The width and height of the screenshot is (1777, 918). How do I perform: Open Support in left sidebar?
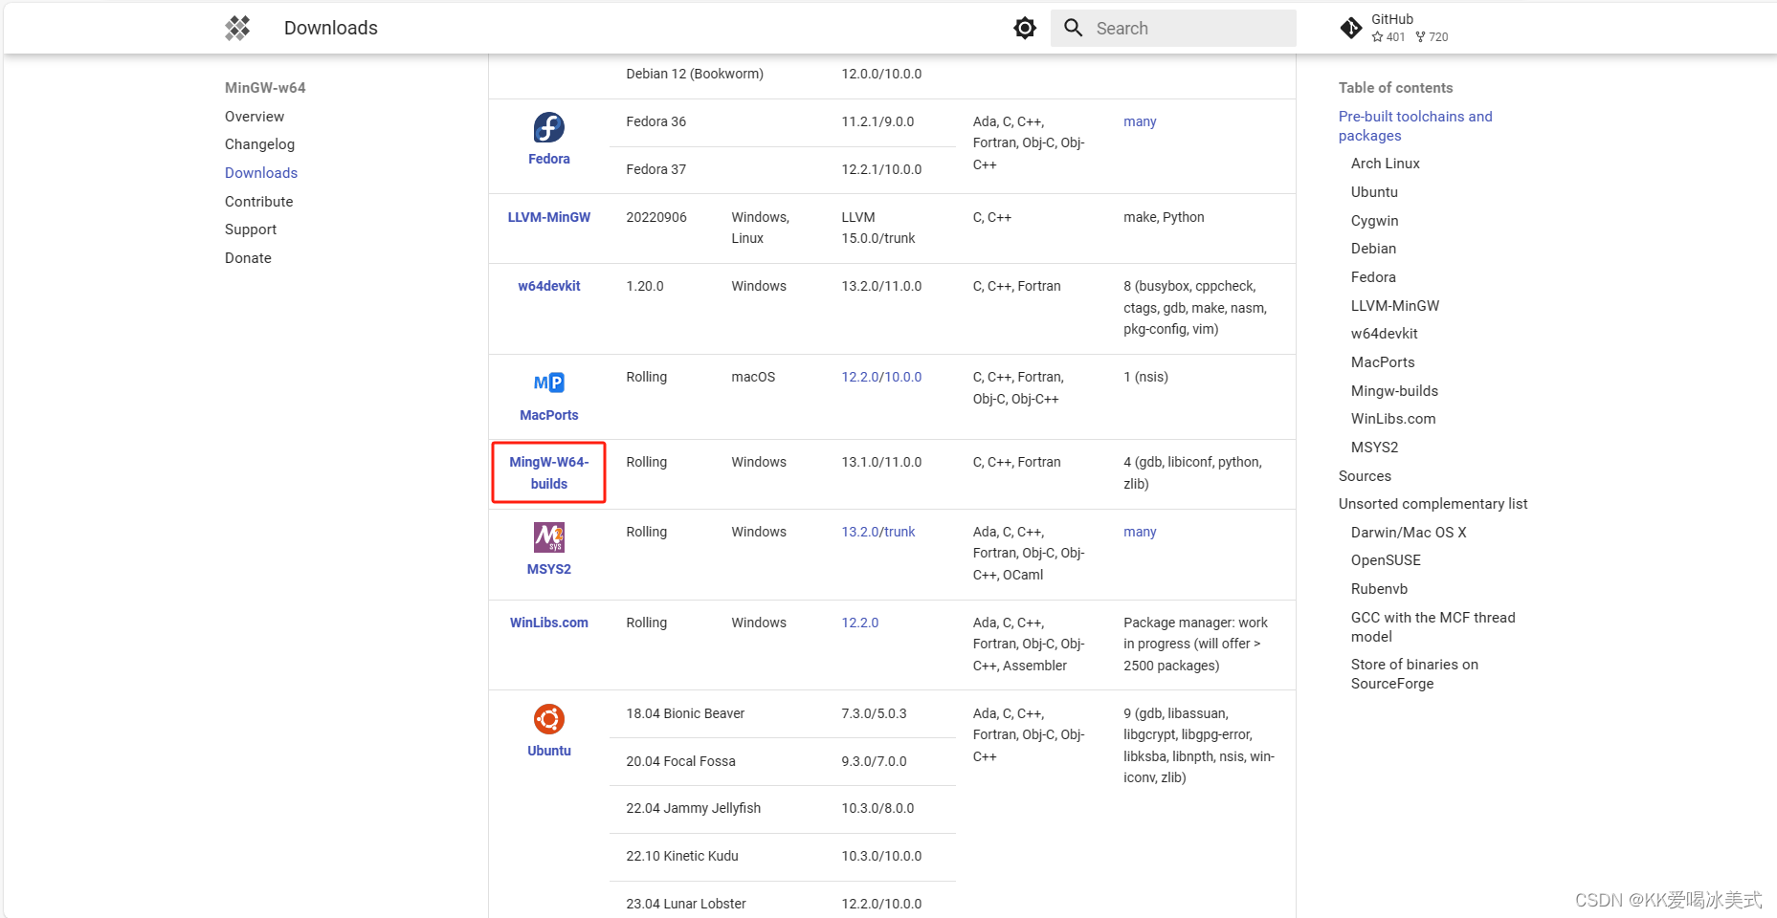(251, 229)
